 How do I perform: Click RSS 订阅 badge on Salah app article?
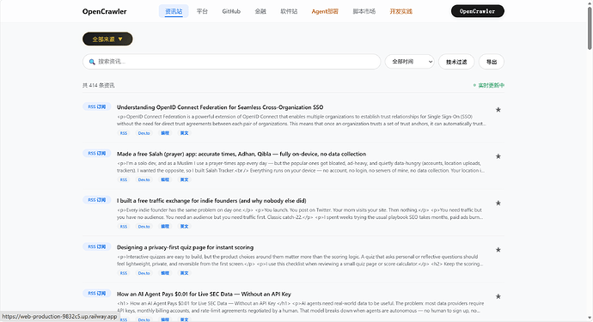[97, 154]
